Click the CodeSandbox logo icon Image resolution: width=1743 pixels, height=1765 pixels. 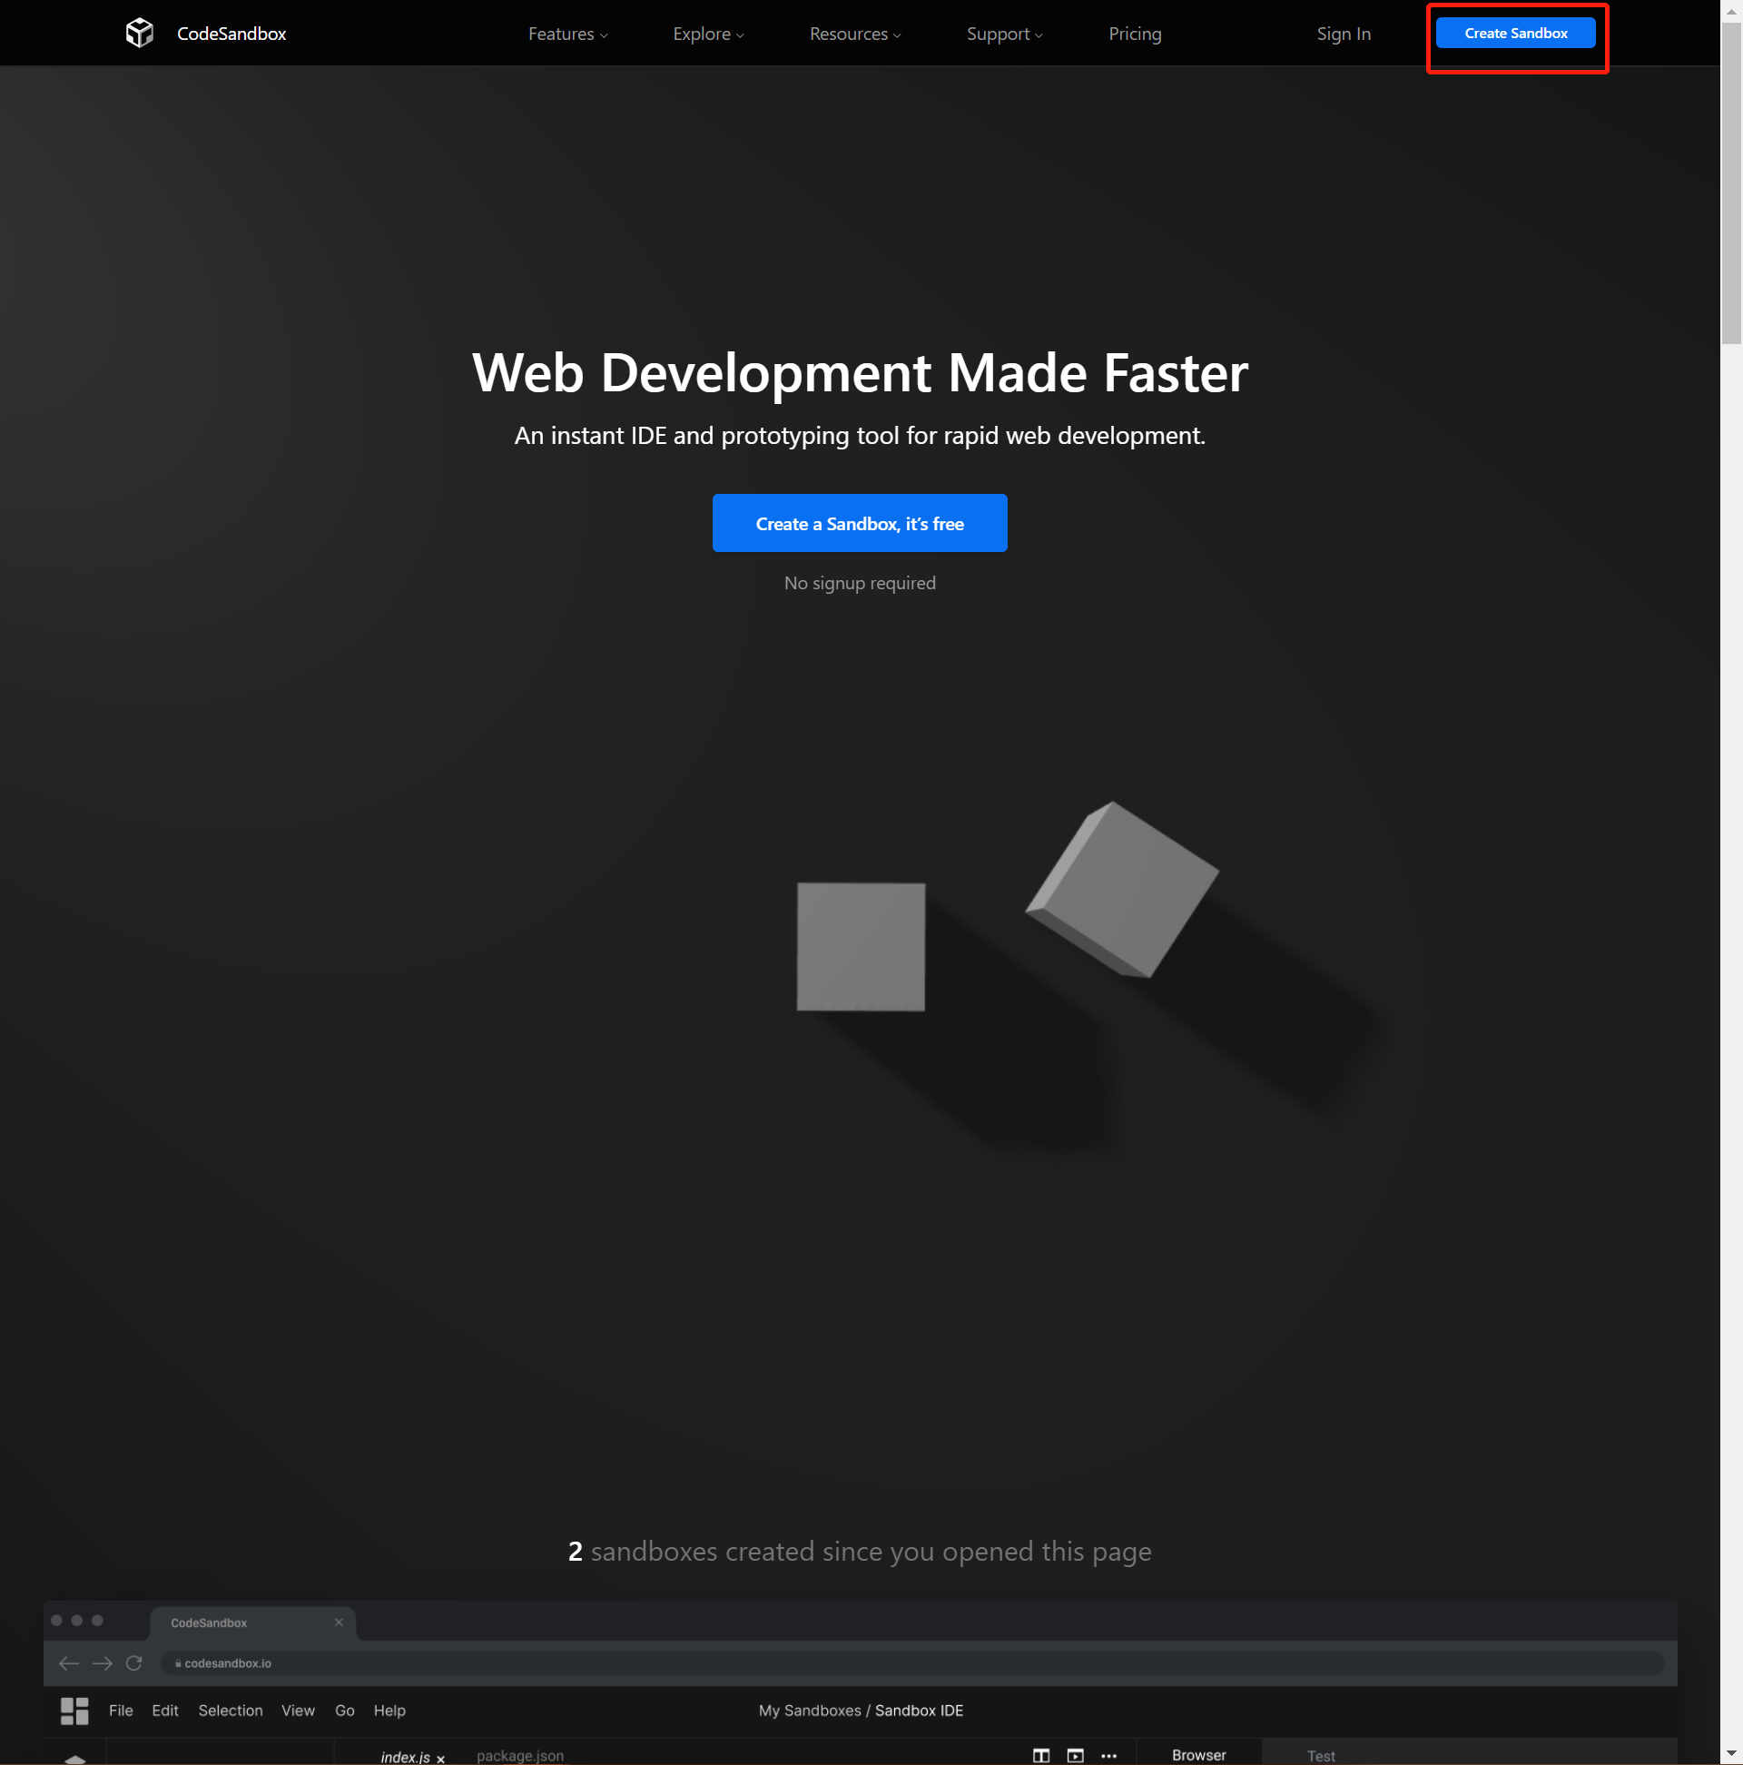click(141, 32)
